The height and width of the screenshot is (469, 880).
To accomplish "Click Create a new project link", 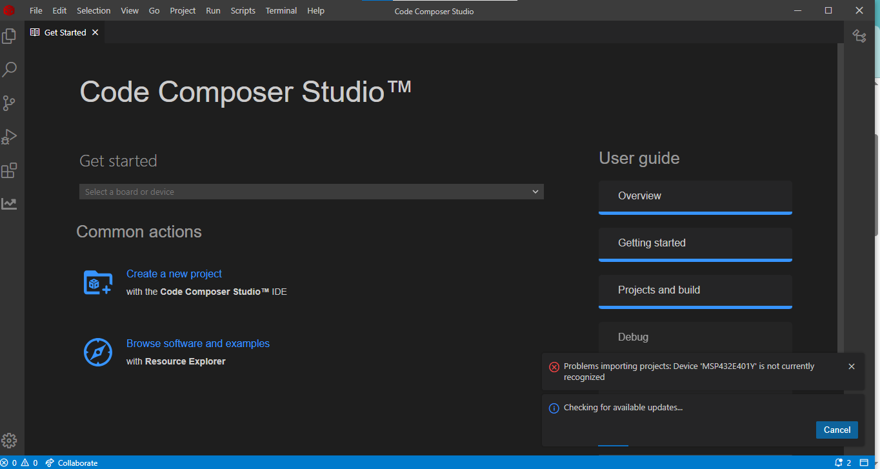I will pos(174,274).
